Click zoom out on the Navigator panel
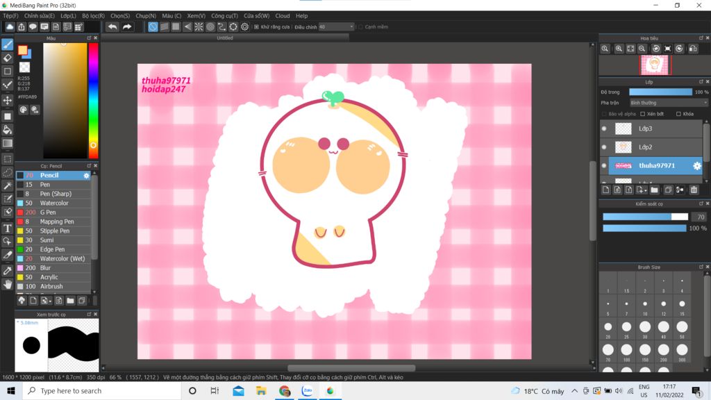Screen dimensions: 711x400 click(642, 49)
